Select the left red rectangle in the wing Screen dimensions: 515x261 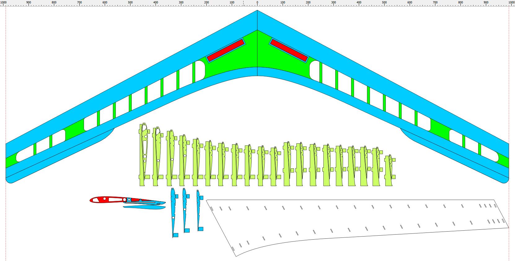tap(226, 50)
